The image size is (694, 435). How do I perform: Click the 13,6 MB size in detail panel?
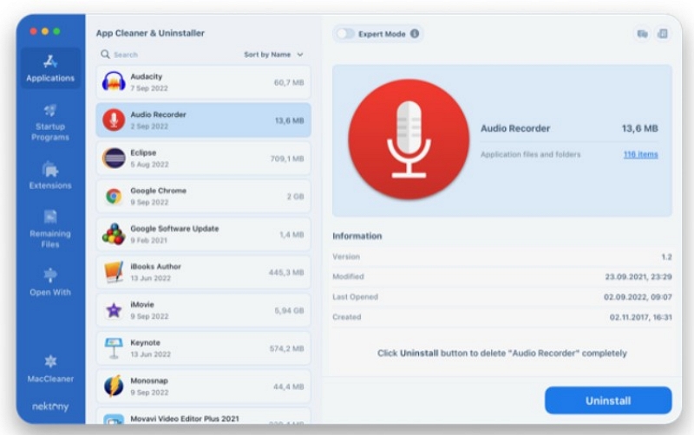coord(639,128)
